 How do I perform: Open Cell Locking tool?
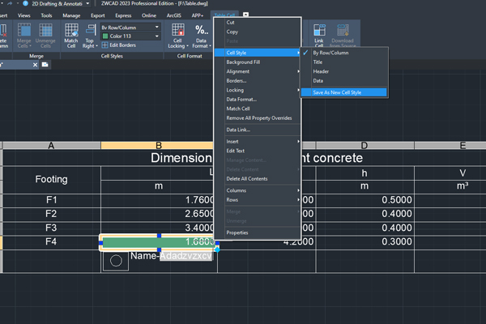point(178,36)
